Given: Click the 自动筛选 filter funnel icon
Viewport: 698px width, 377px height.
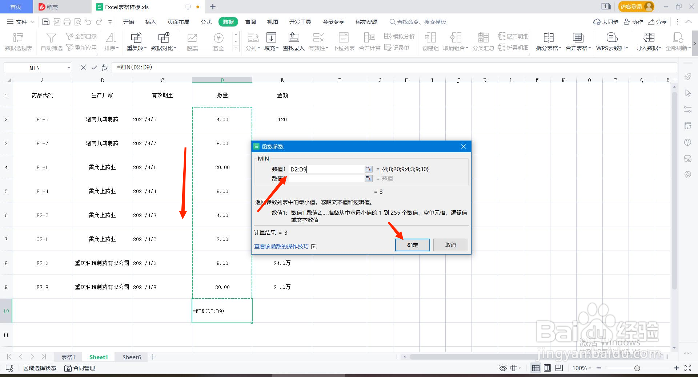Looking at the screenshot, I should coord(51,38).
